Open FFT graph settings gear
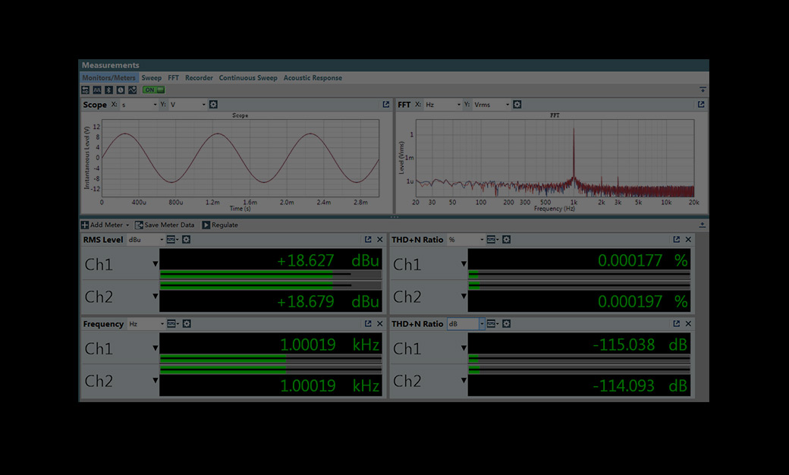Image resolution: width=789 pixels, height=475 pixels. (x=517, y=105)
